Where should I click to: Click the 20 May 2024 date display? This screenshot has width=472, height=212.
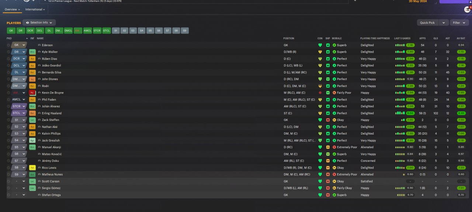[418, 1]
